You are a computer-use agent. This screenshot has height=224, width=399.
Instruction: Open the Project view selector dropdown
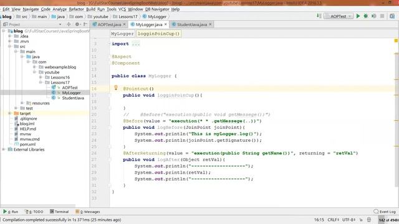coord(60,24)
